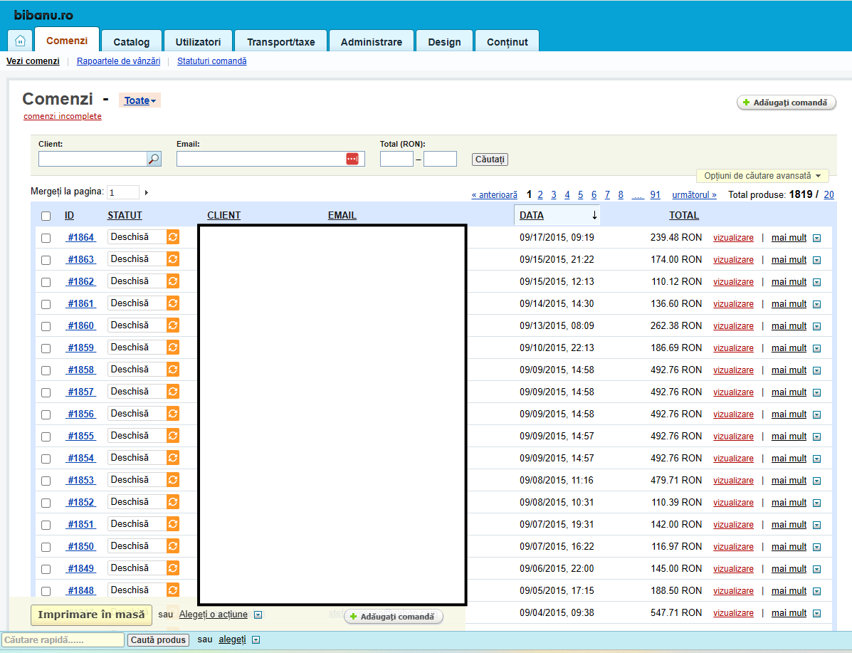The height and width of the screenshot is (653, 852).
Task: Check the box for order #1862
Action: pos(46,282)
